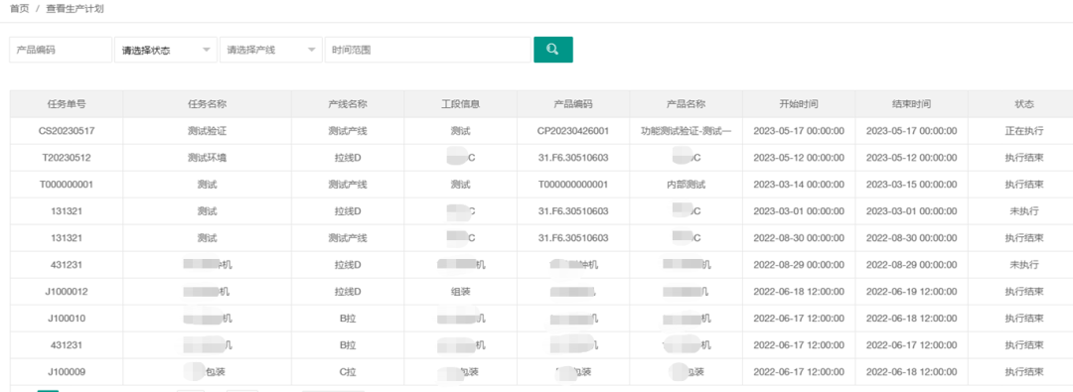The height and width of the screenshot is (392, 1073).
Task: Select task number CS20230517
Action: 67,131
